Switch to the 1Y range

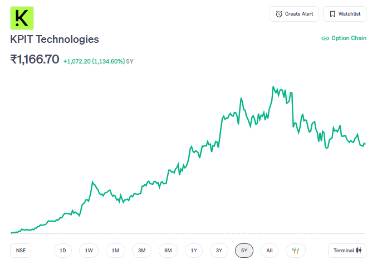[x=193, y=251]
